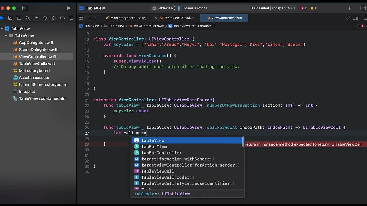Open the editor options lines icon

pyautogui.click(x=356, y=18)
